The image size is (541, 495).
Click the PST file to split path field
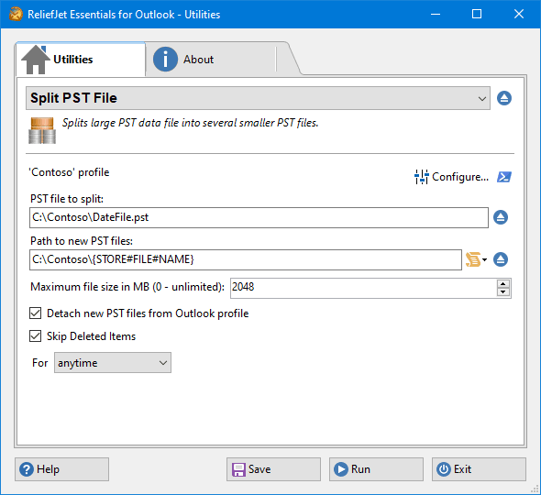point(259,217)
